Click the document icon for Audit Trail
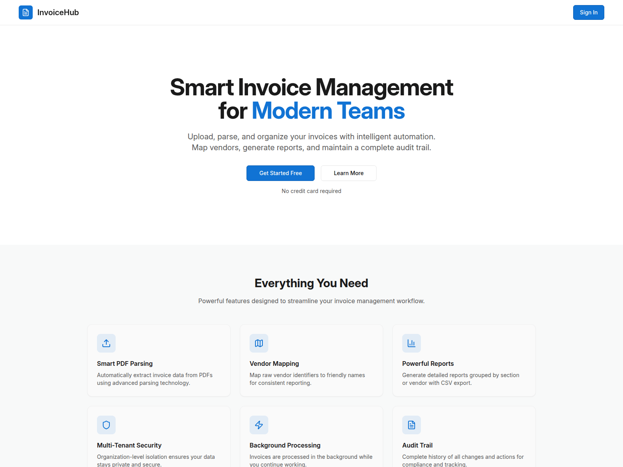623x467 pixels. point(412,425)
